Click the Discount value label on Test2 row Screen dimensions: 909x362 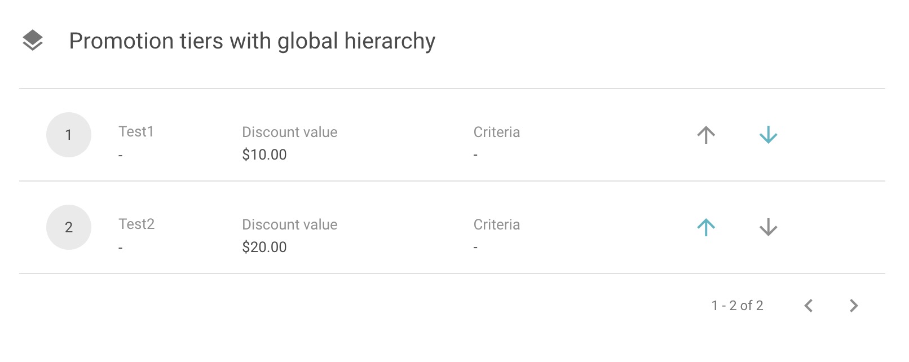[x=289, y=224]
